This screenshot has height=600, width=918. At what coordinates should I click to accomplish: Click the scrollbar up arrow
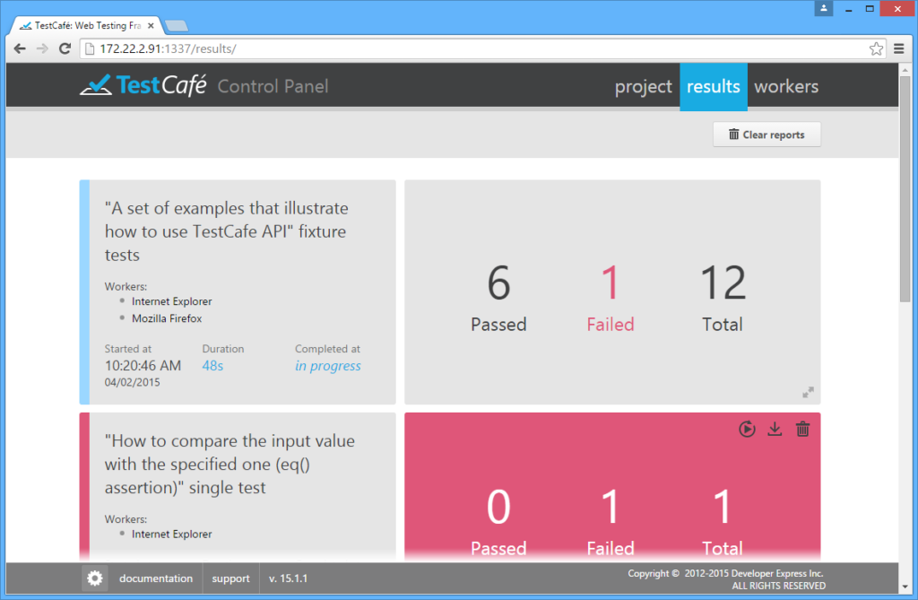(905, 68)
